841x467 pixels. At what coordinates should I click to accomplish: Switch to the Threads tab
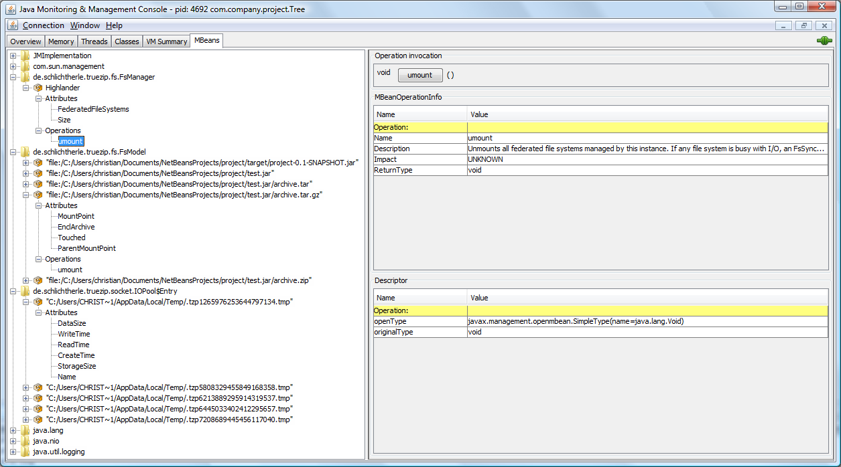point(94,41)
